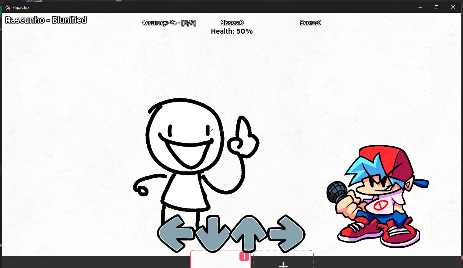This screenshot has width=463, height=268.
Task: Click the right arrow note receptor
Action: 286,234
